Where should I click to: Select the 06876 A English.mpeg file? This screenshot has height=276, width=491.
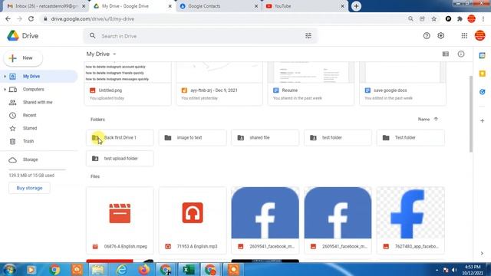click(x=120, y=220)
